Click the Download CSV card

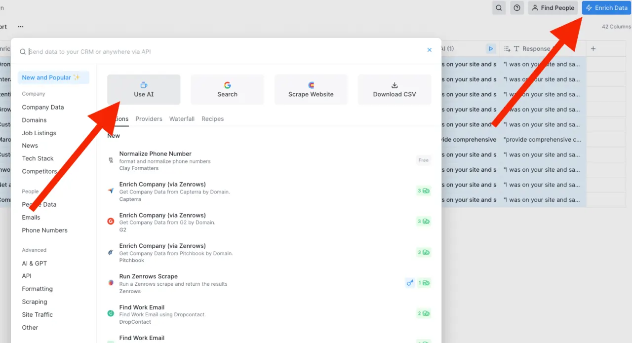click(395, 89)
